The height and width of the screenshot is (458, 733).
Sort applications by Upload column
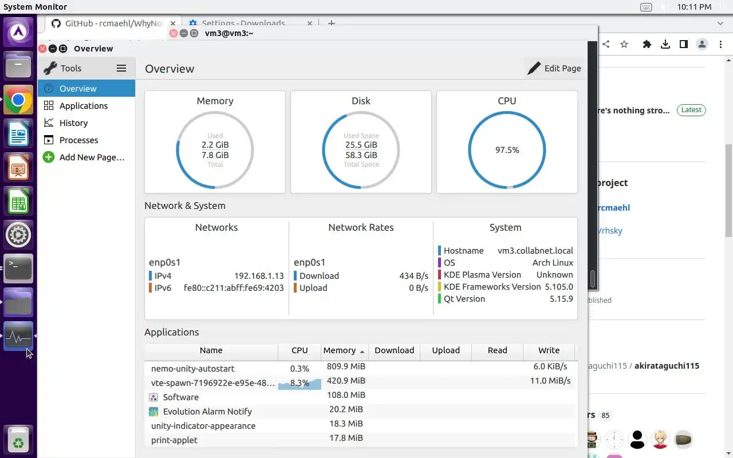click(446, 350)
